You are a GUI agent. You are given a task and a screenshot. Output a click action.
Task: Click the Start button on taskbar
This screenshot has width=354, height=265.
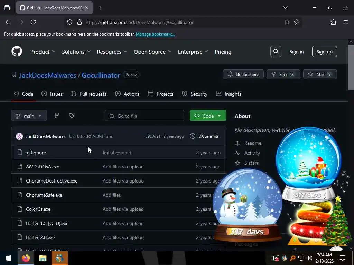[8, 258]
